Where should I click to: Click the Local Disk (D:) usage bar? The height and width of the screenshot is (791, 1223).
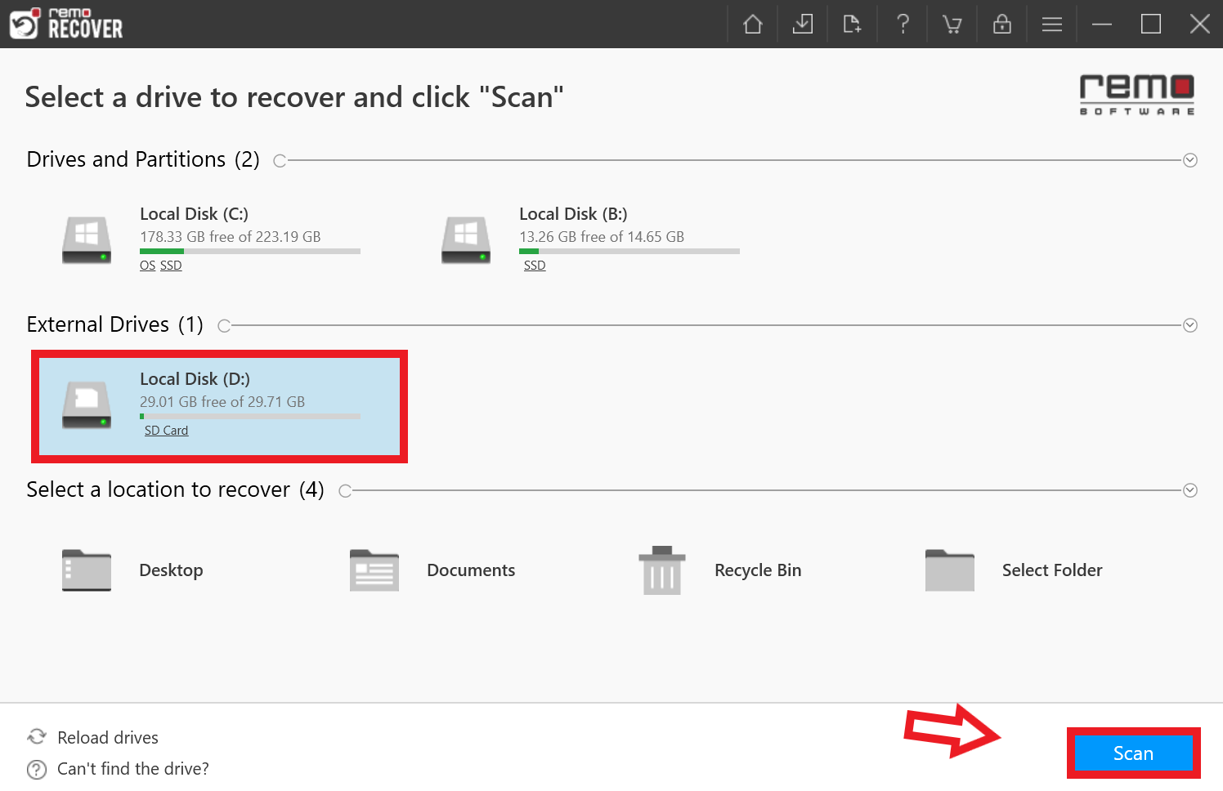point(250,416)
